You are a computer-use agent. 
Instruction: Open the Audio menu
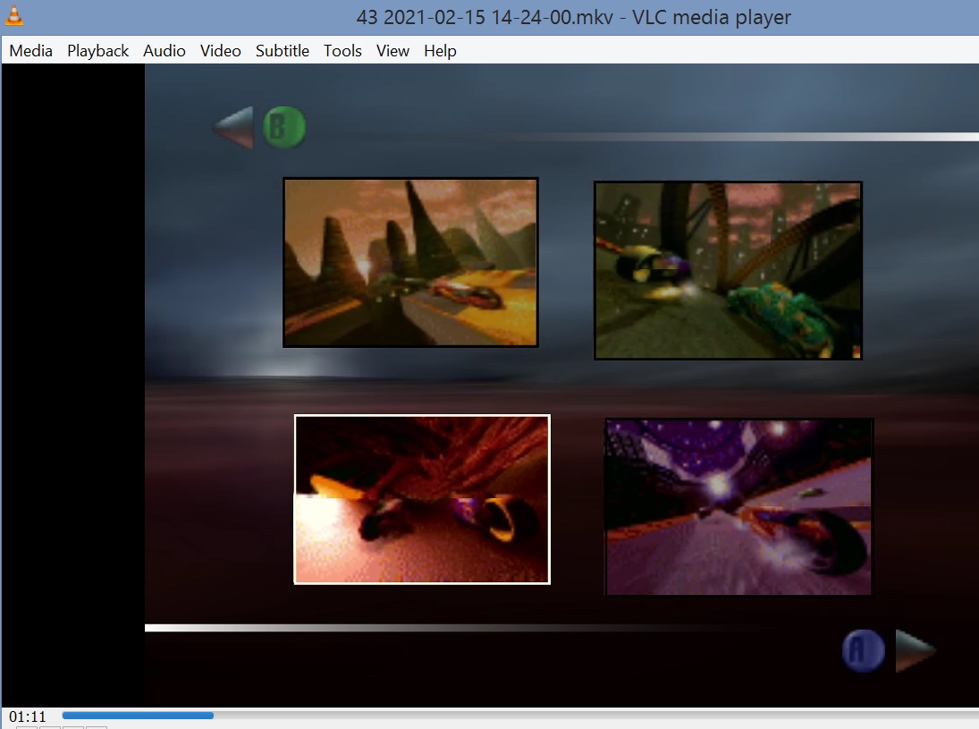165,51
